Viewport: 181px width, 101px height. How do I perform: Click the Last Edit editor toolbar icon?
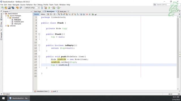coord(48,14)
